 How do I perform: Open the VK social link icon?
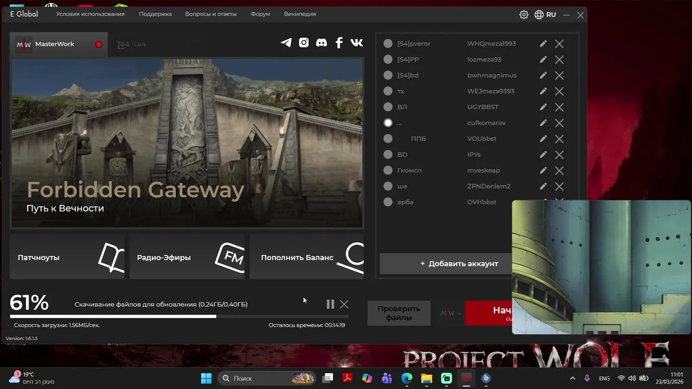pos(357,43)
